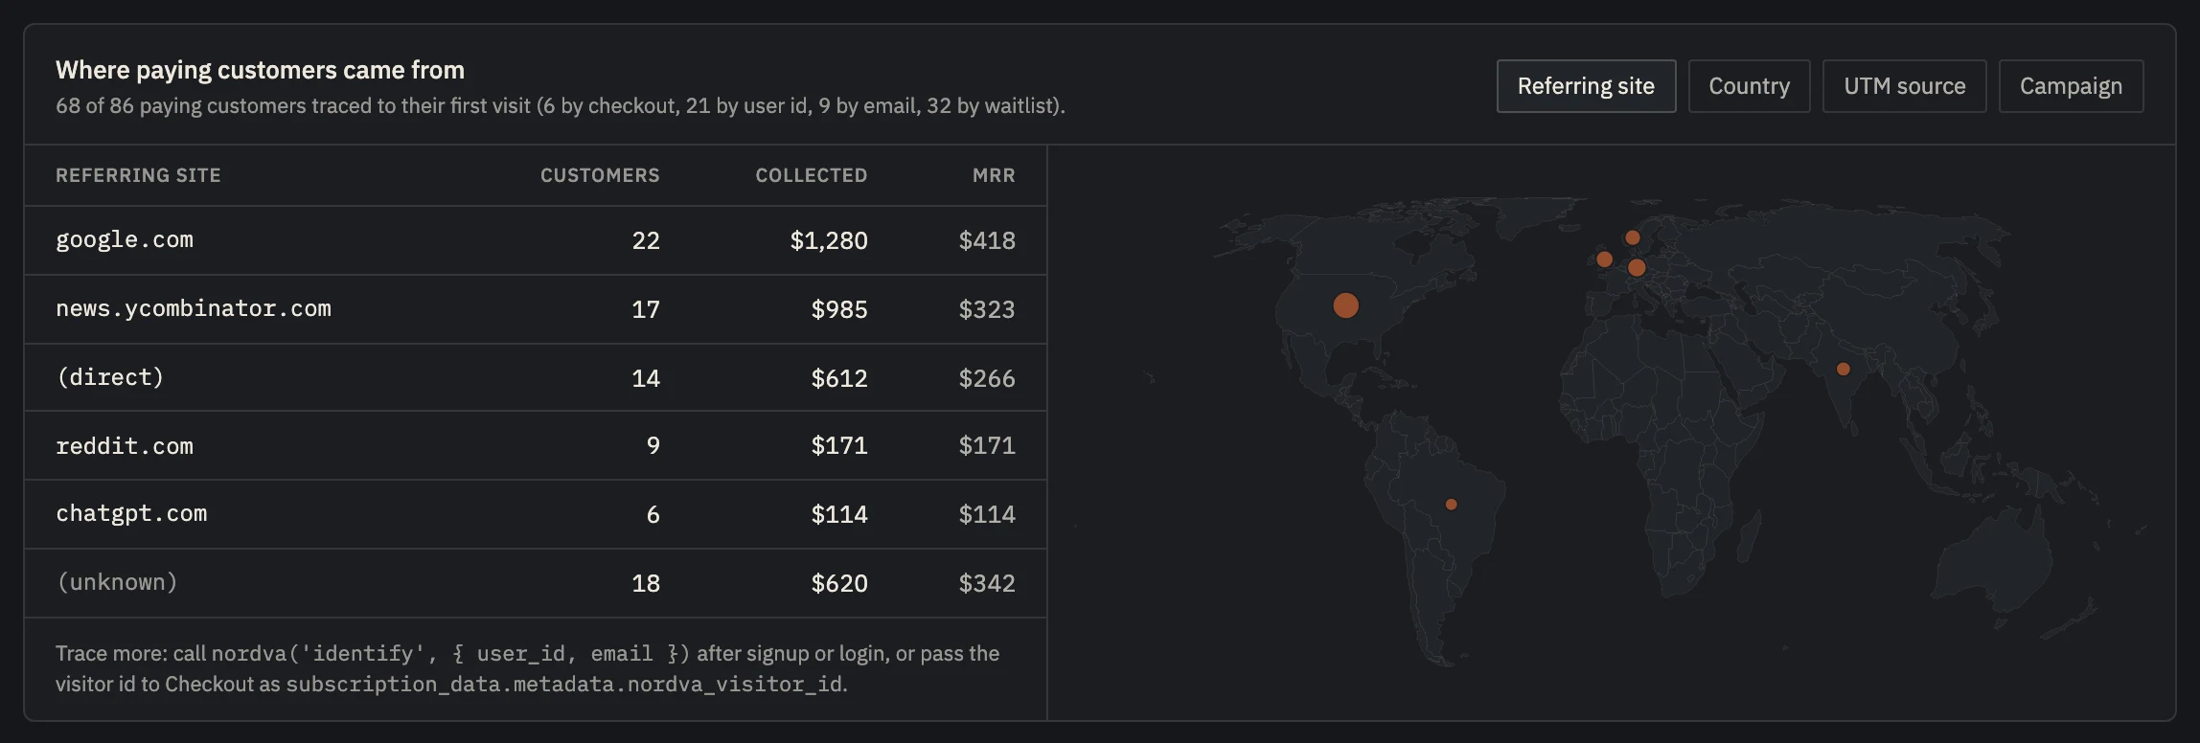Click the map dot over Brazil

pyautogui.click(x=1452, y=505)
